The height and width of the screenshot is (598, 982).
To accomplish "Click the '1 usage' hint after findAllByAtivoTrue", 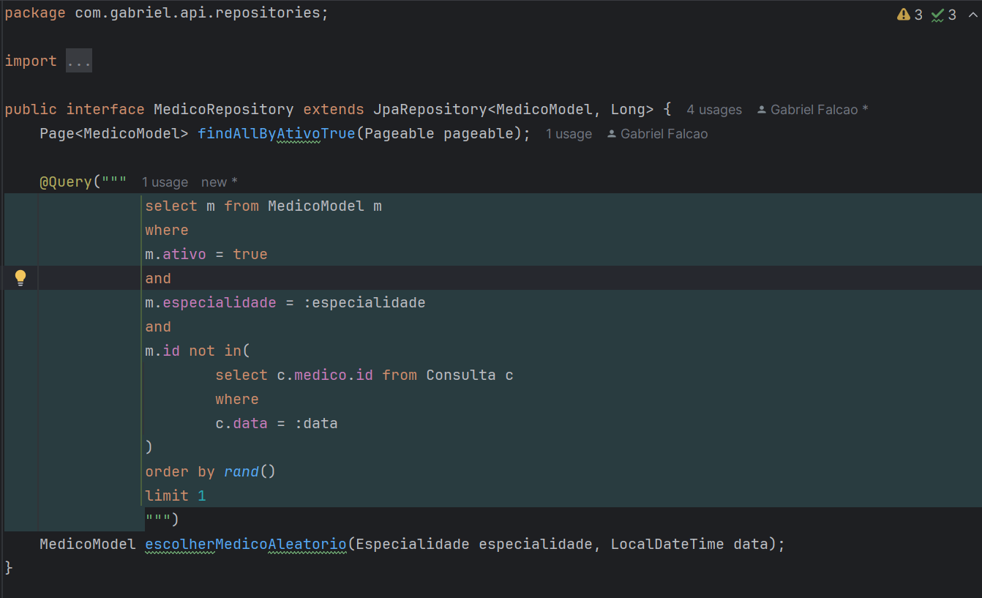I will pos(569,134).
